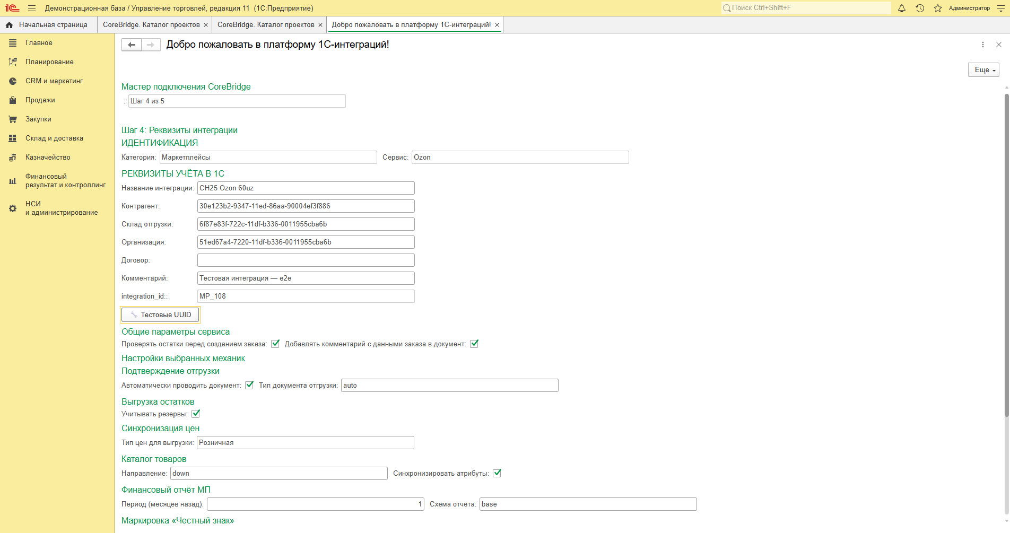Click the Тестовые UUID button
Image resolution: width=1010 pixels, height=533 pixels.
pos(160,315)
